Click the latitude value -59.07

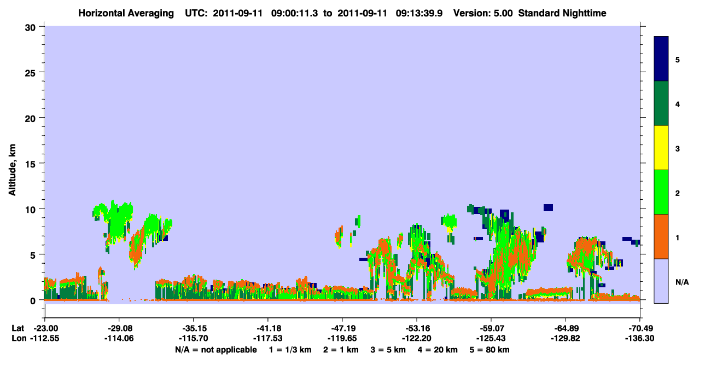491,328
